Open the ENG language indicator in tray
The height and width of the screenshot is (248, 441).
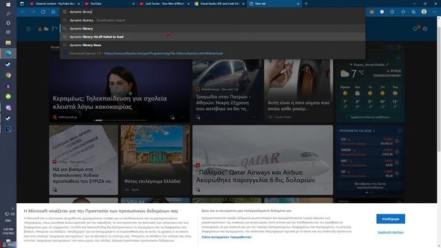point(8,220)
